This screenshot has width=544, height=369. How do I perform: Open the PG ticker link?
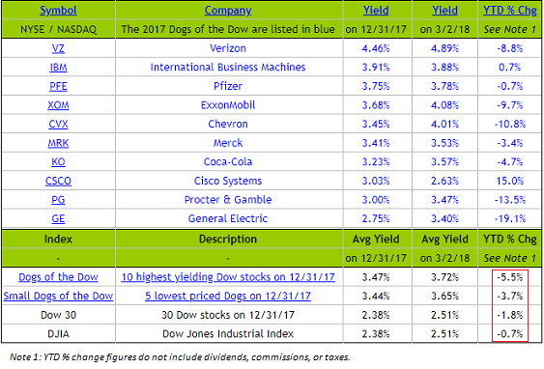point(58,200)
